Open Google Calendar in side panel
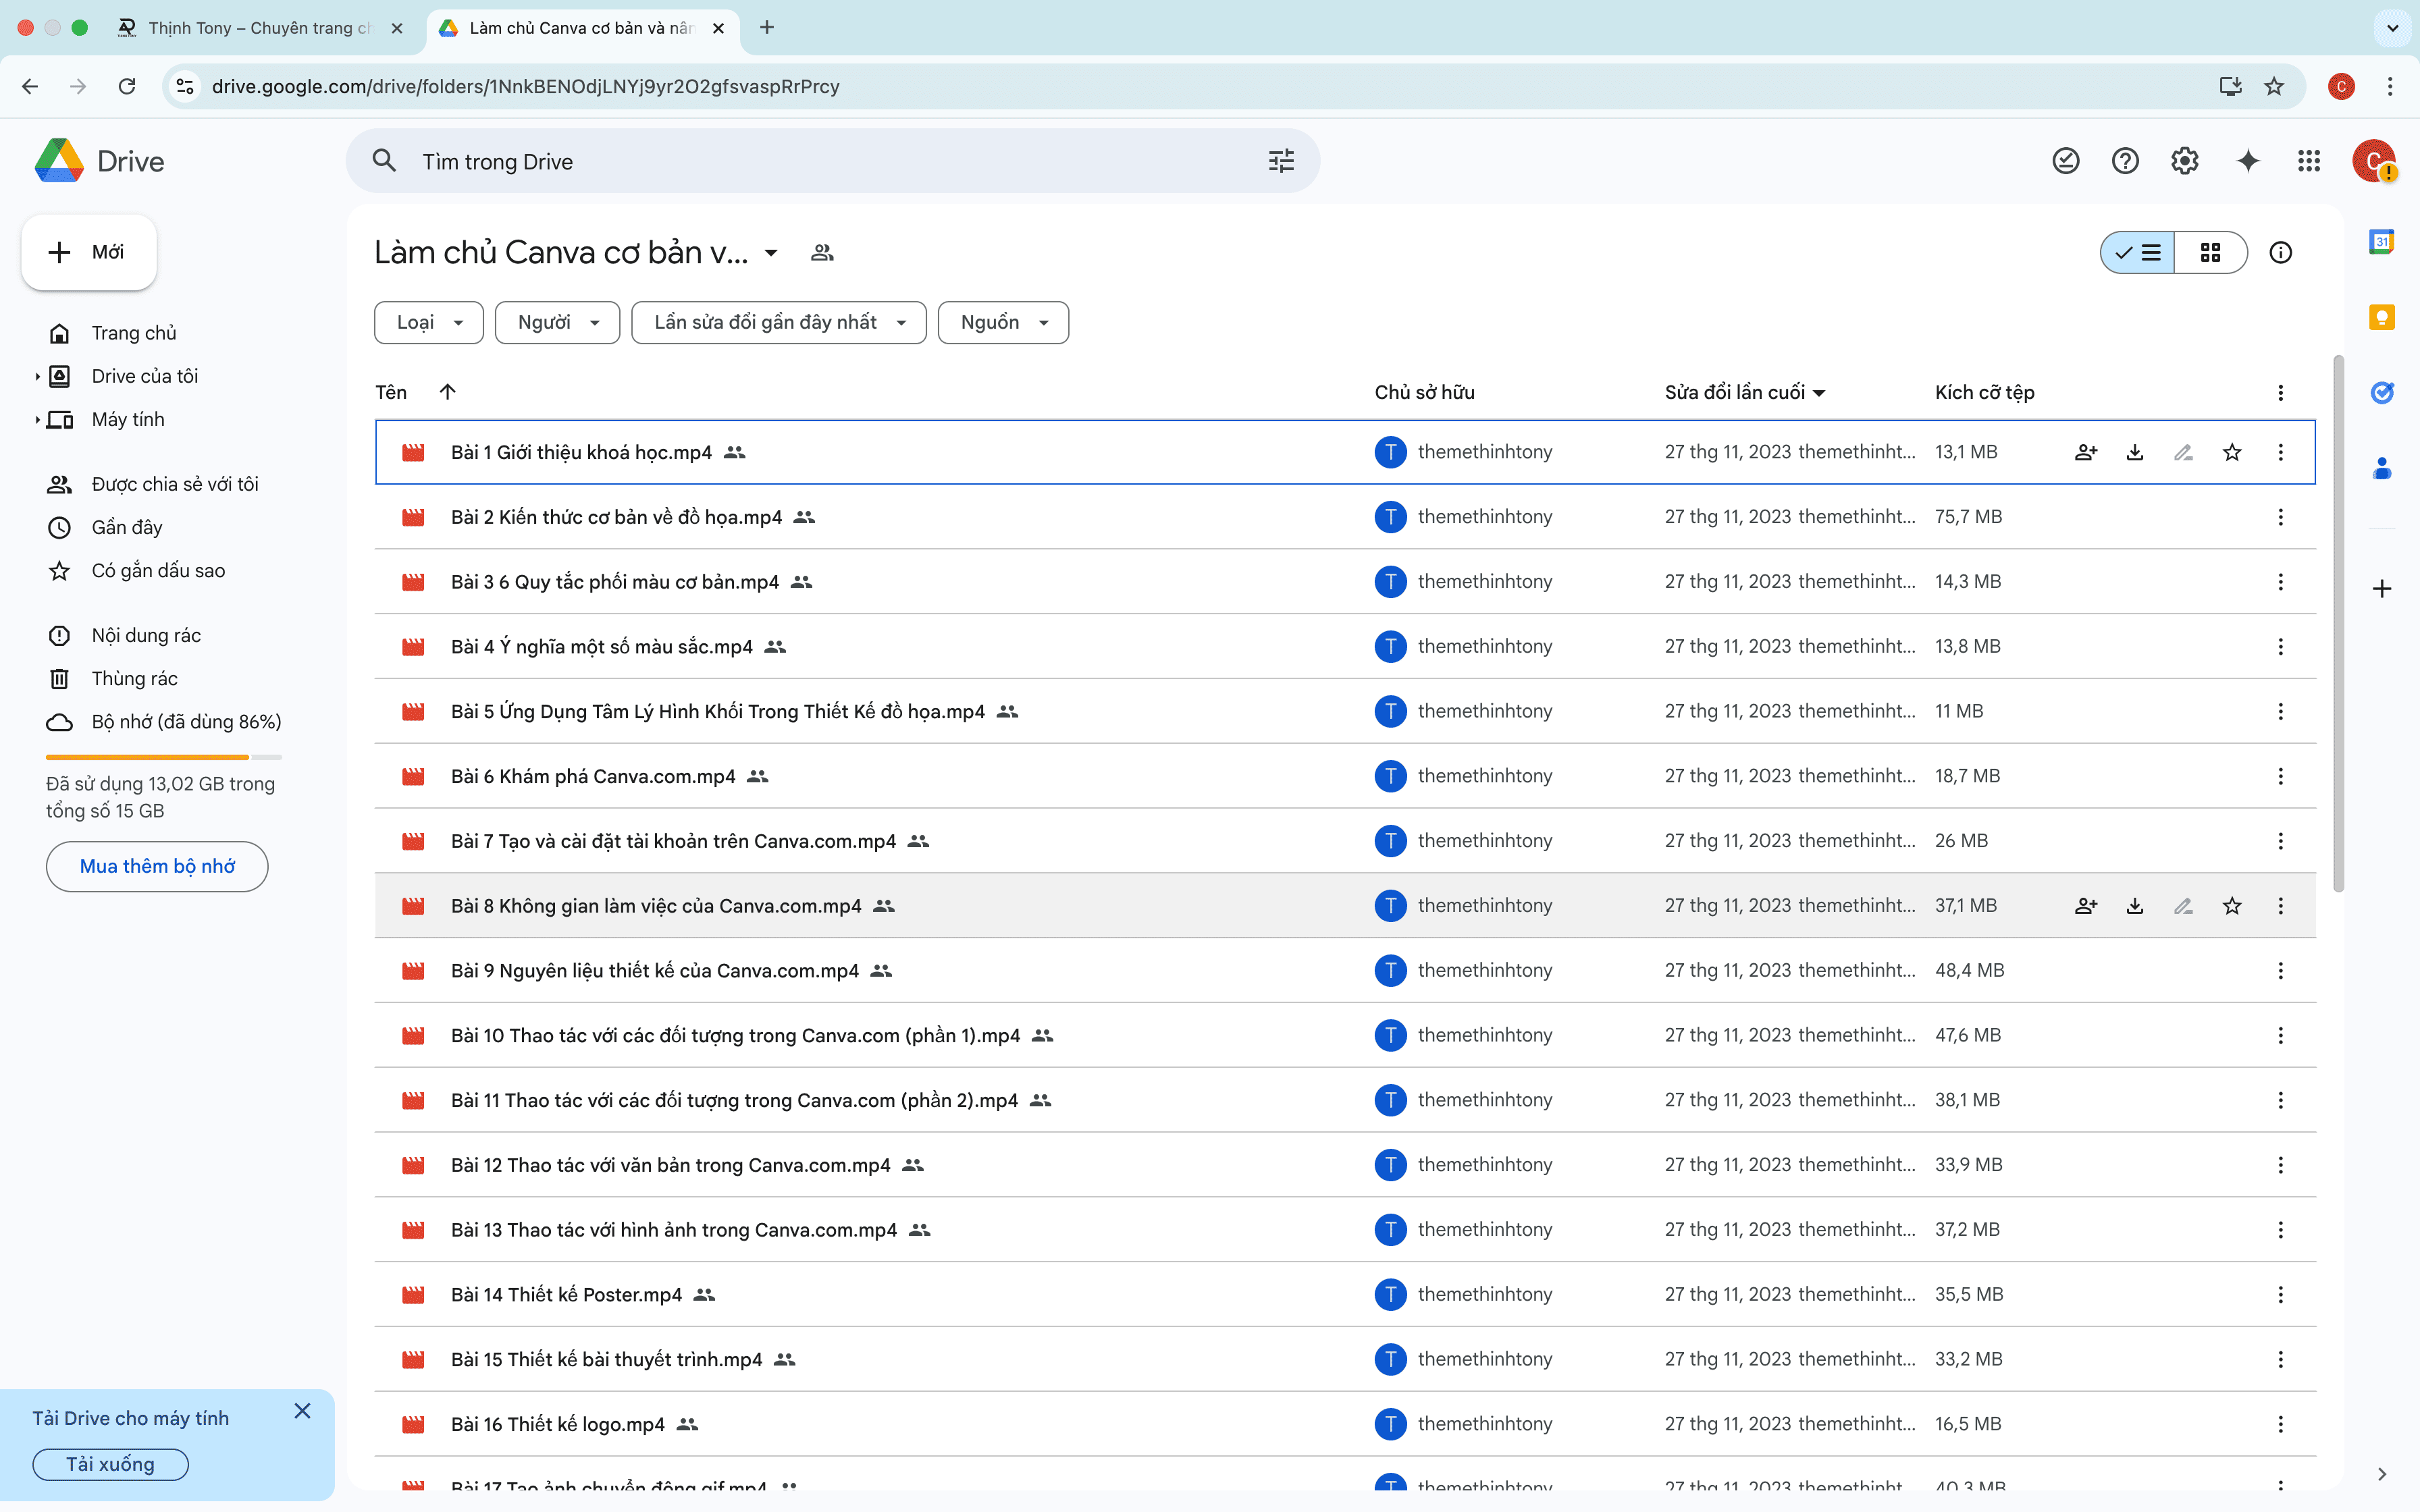 2382,242
